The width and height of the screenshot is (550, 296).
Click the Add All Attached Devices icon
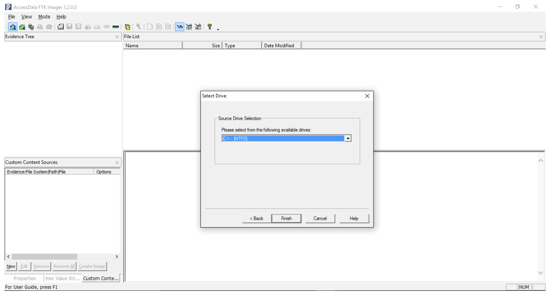coord(22,27)
